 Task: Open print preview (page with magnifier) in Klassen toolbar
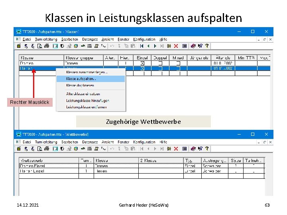click(39, 46)
